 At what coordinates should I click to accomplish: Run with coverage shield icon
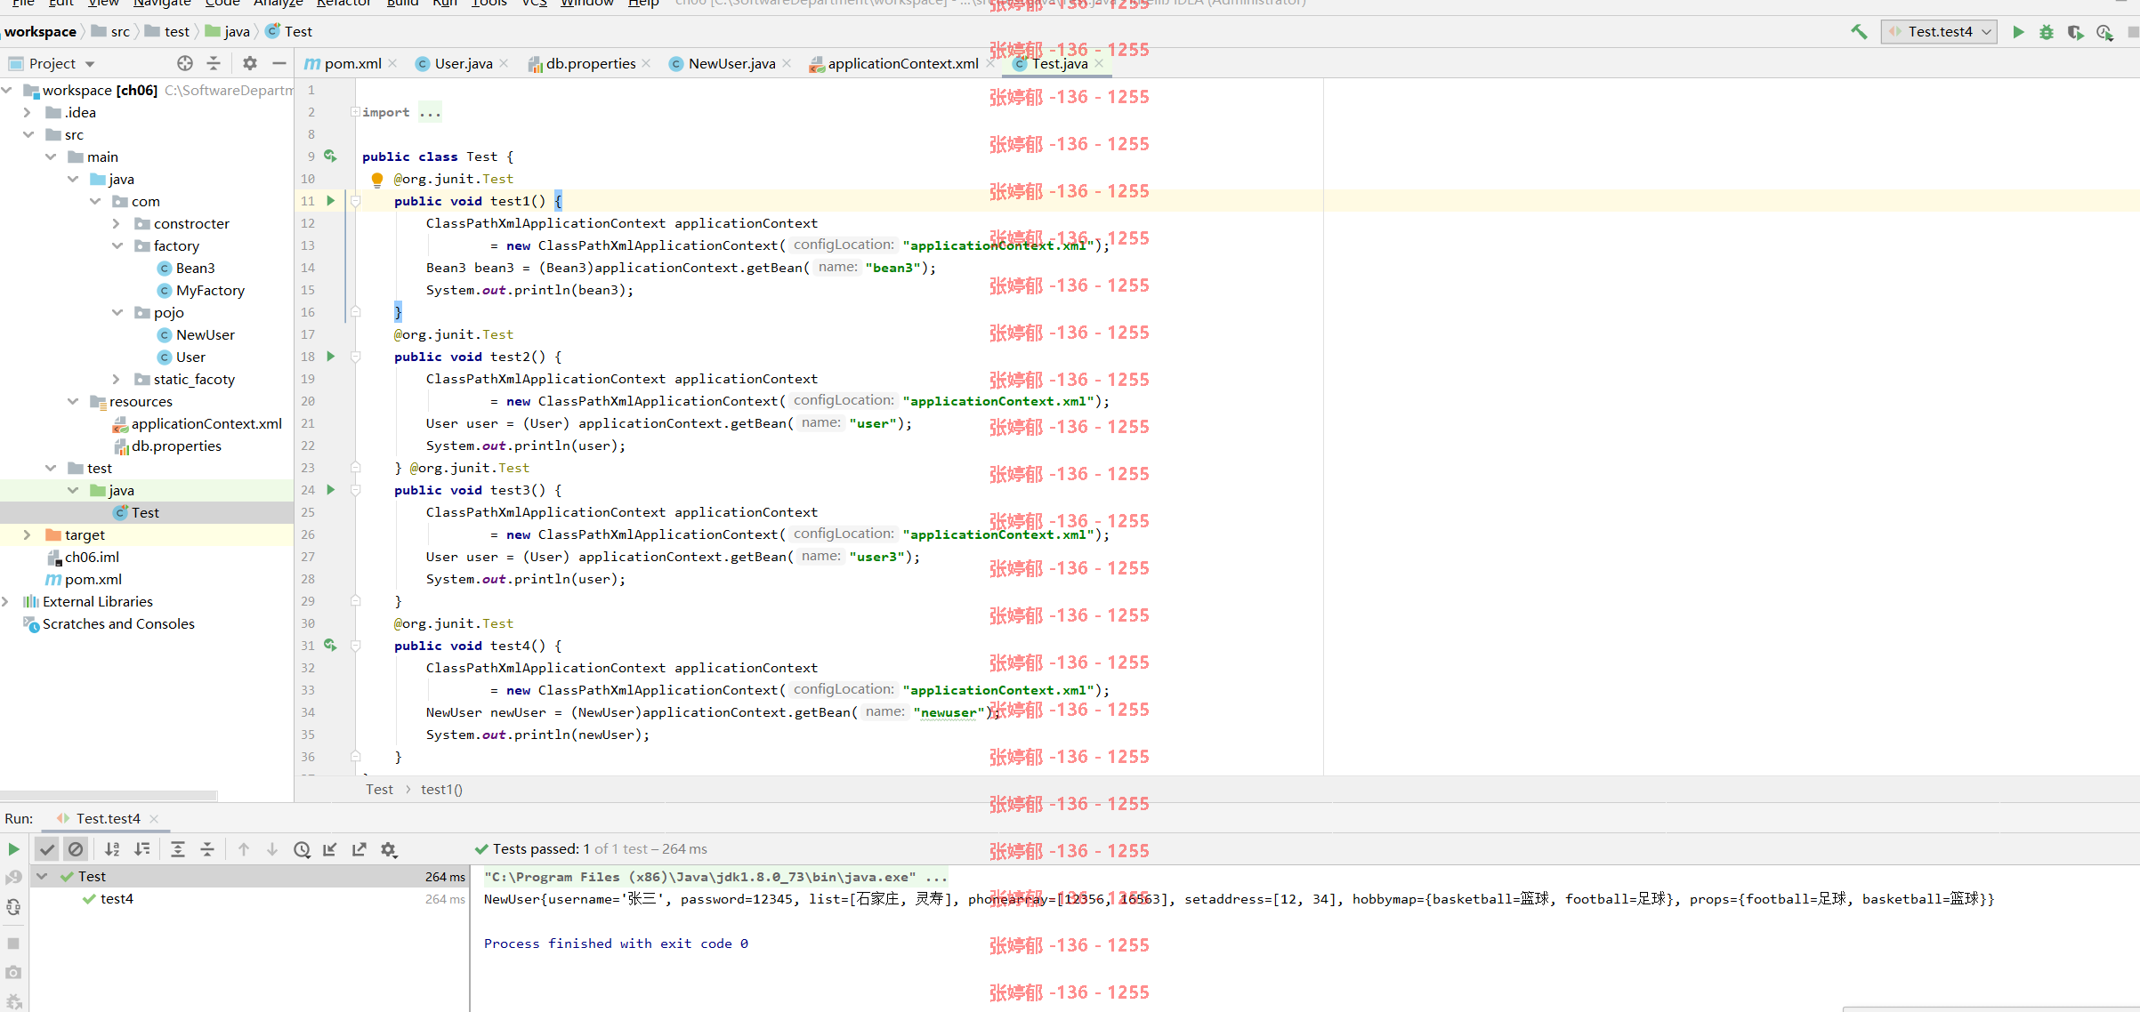coord(2075,32)
